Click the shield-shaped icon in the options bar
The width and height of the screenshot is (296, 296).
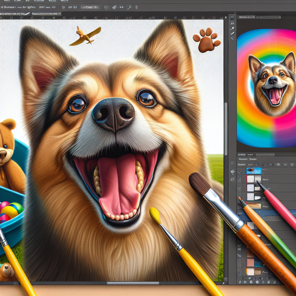(63, 7)
